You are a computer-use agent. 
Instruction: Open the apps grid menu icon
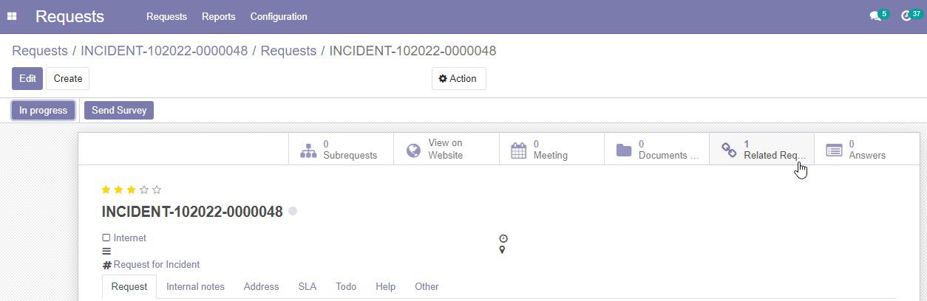pos(12,16)
